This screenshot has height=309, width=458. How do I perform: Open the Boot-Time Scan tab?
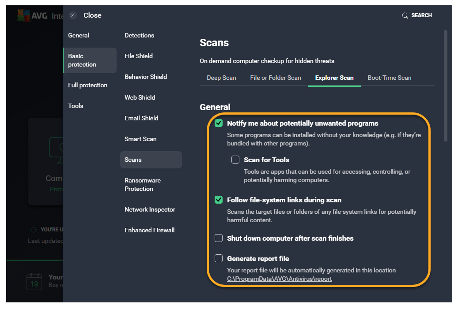[x=389, y=78]
